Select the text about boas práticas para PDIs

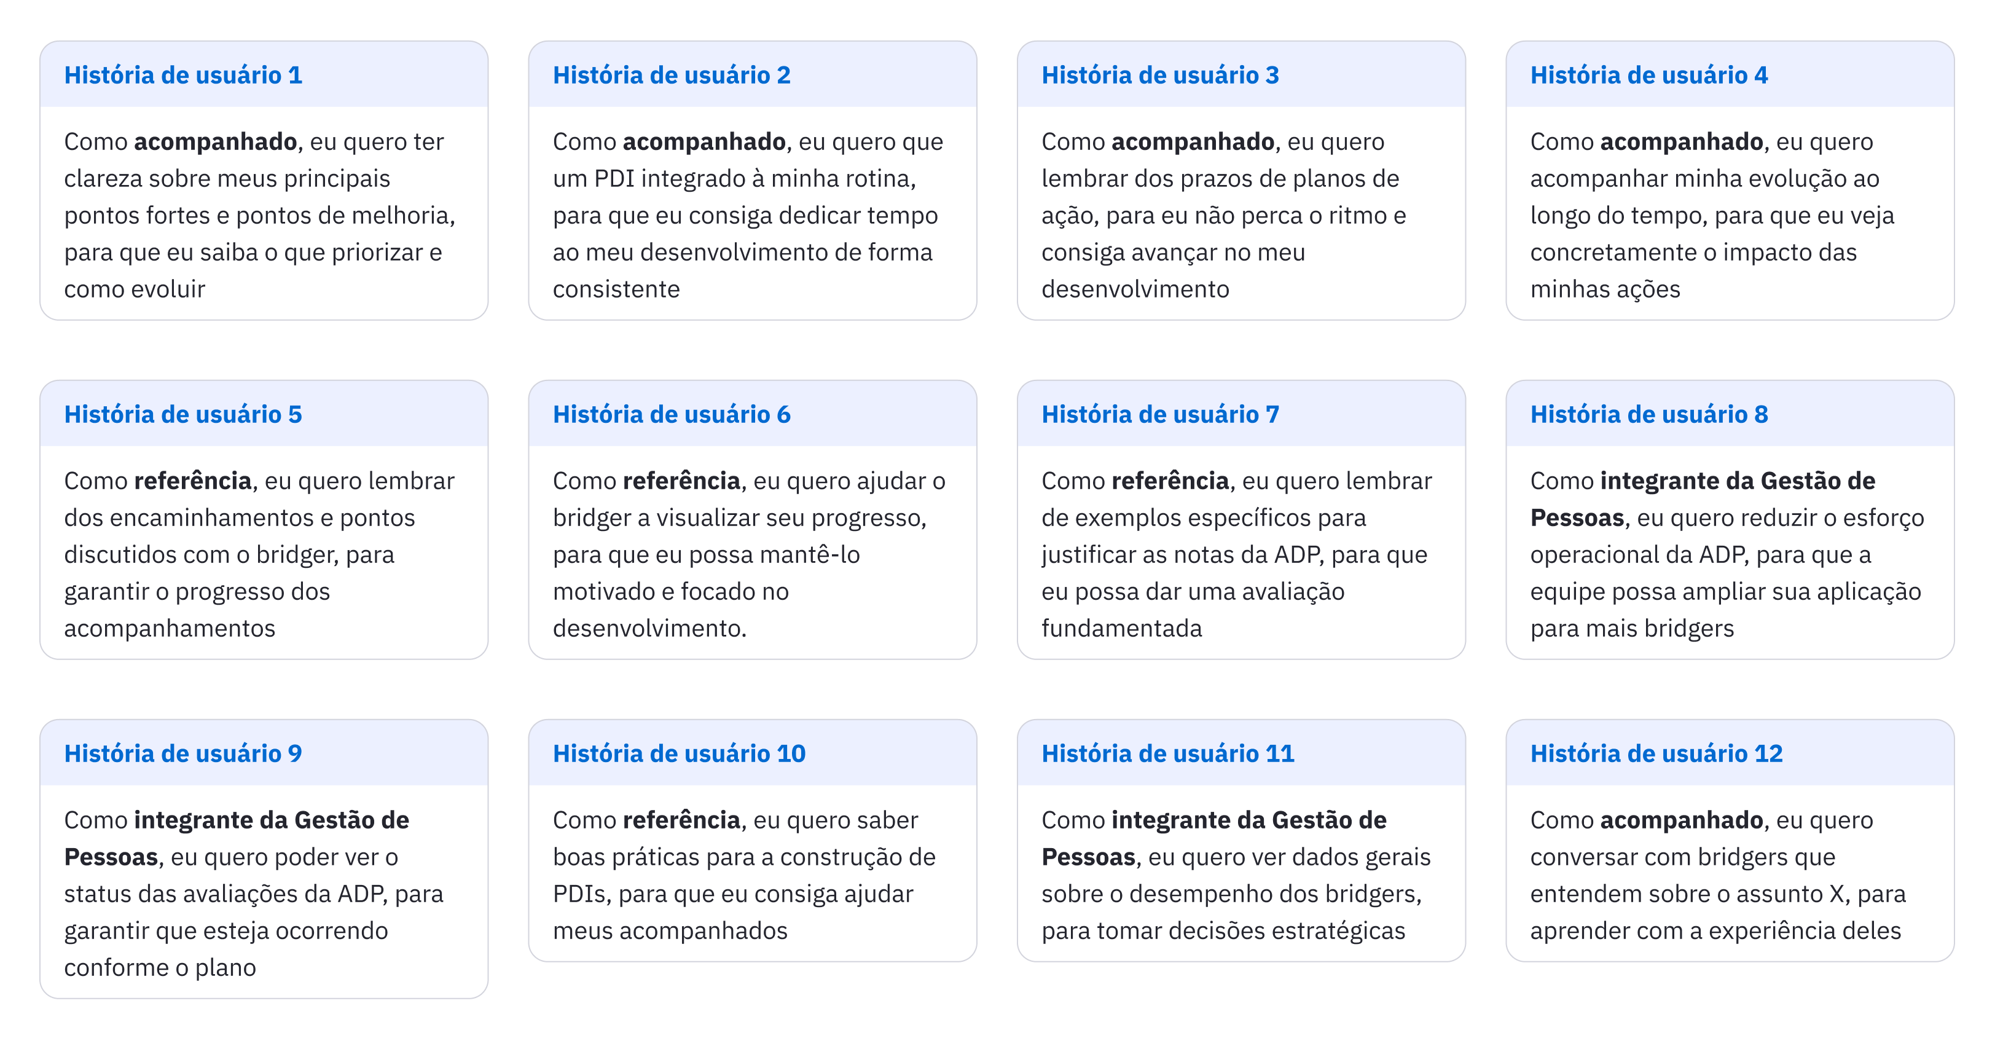744,875
